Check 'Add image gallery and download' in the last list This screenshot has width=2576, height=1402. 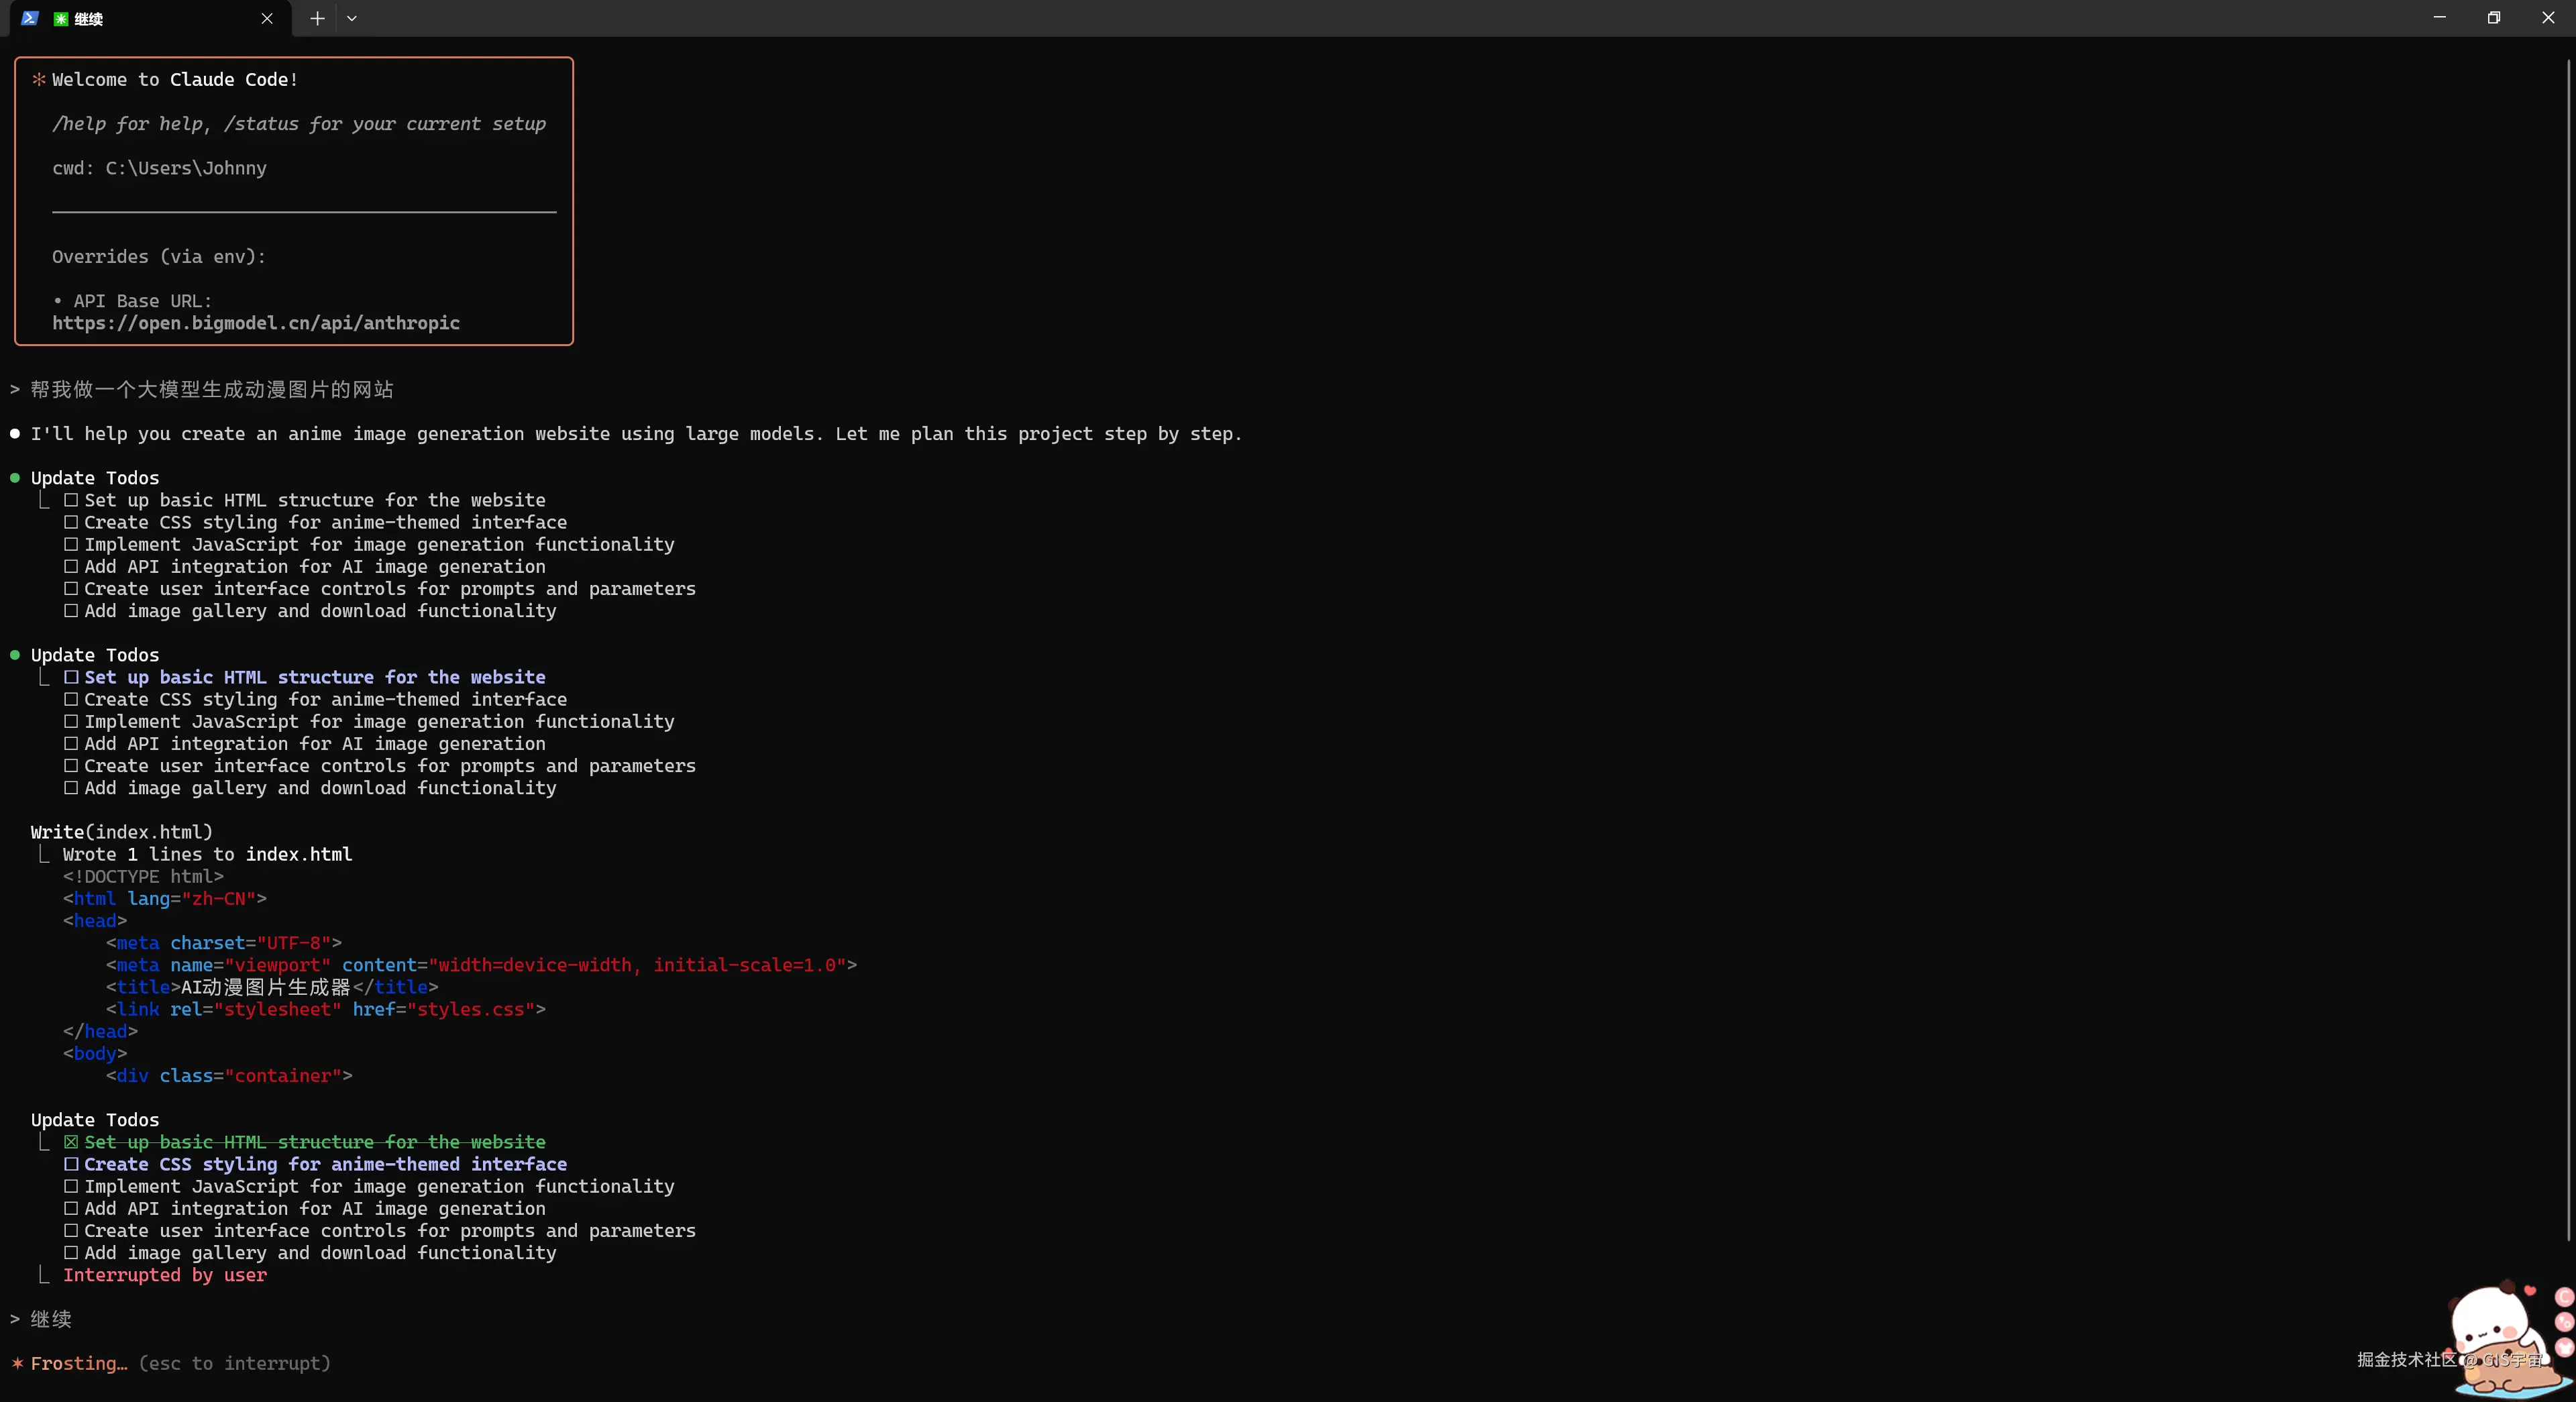pos(71,1253)
